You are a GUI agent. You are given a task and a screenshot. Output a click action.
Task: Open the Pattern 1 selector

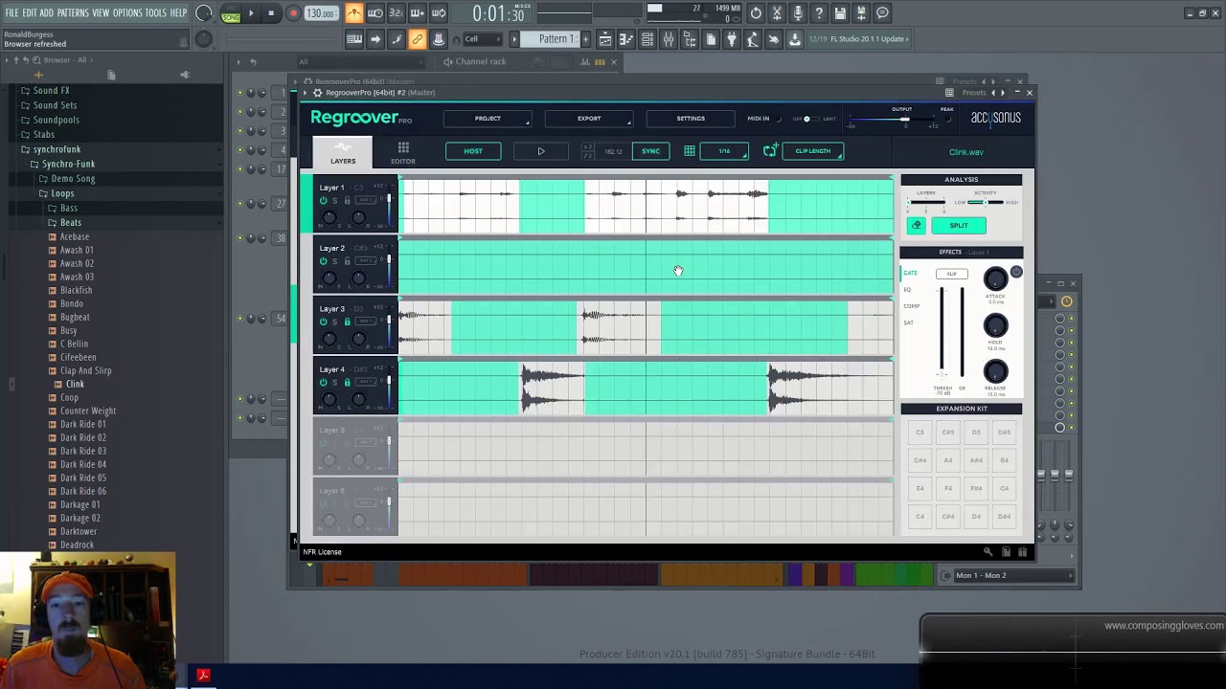[x=556, y=39]
